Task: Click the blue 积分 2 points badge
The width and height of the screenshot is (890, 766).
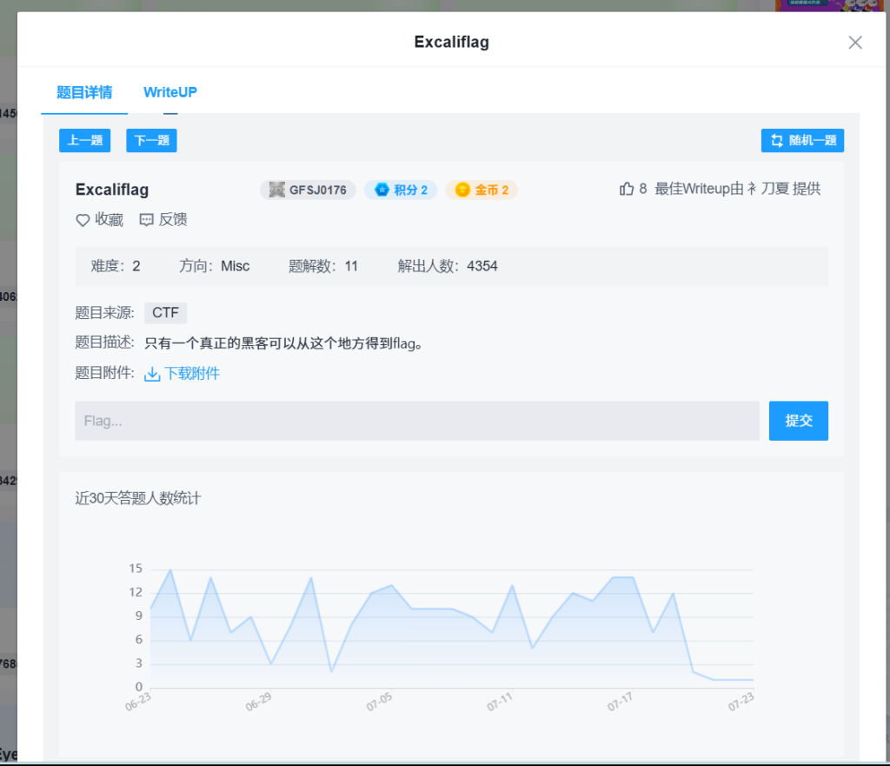Action: (x=401, y=190)
